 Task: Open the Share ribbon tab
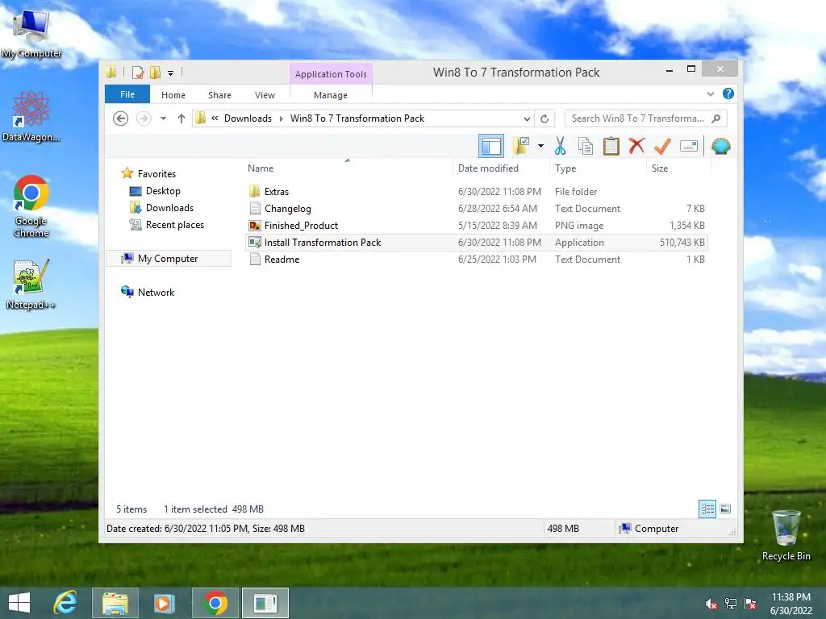(219, 95)
